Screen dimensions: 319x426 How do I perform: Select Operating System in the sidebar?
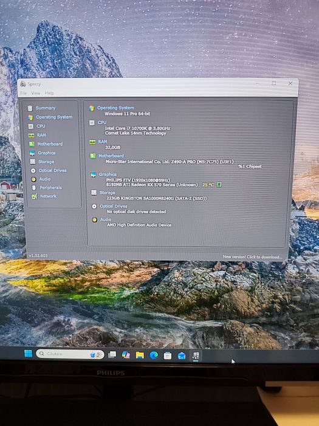(x=54, y=117)
